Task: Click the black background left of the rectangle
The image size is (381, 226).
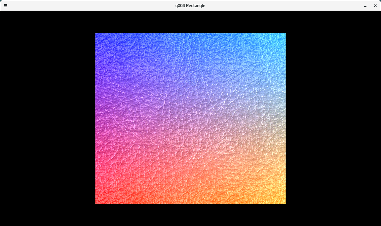Action: (48, 119)
